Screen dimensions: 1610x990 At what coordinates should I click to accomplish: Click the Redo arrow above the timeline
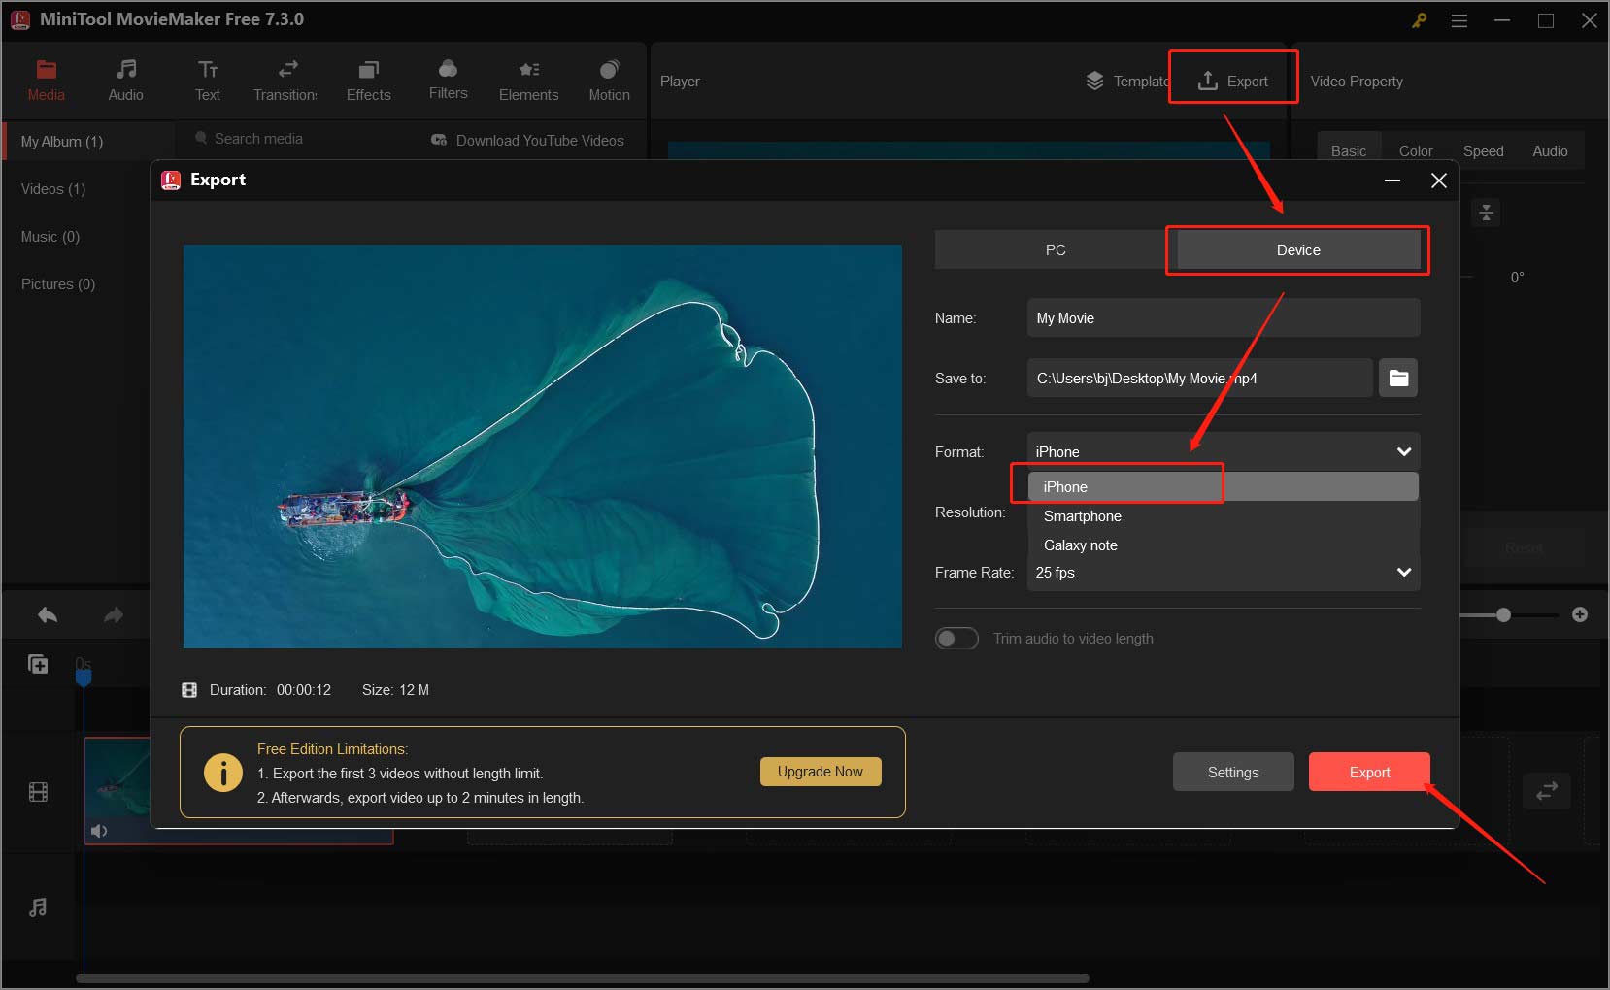coord(114,614)
